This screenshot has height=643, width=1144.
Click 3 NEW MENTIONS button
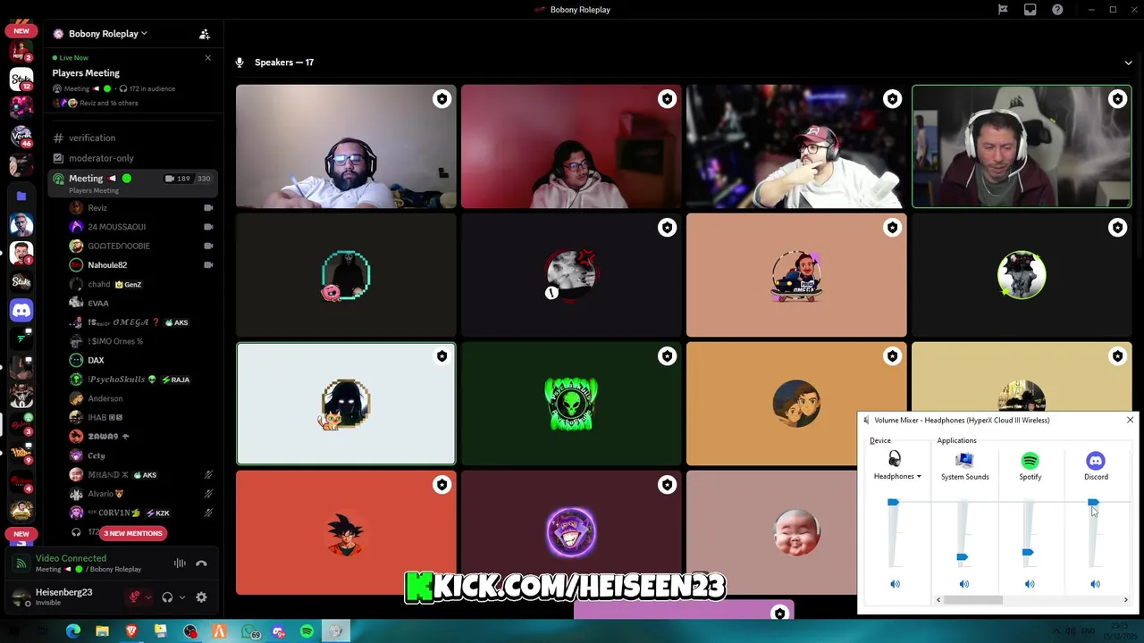tap(133, 533)
